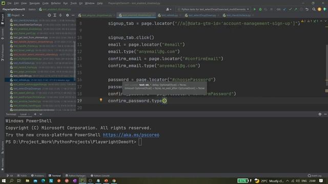Run the selected Python test configuration

pyautogui.click(x=255, y=9)
